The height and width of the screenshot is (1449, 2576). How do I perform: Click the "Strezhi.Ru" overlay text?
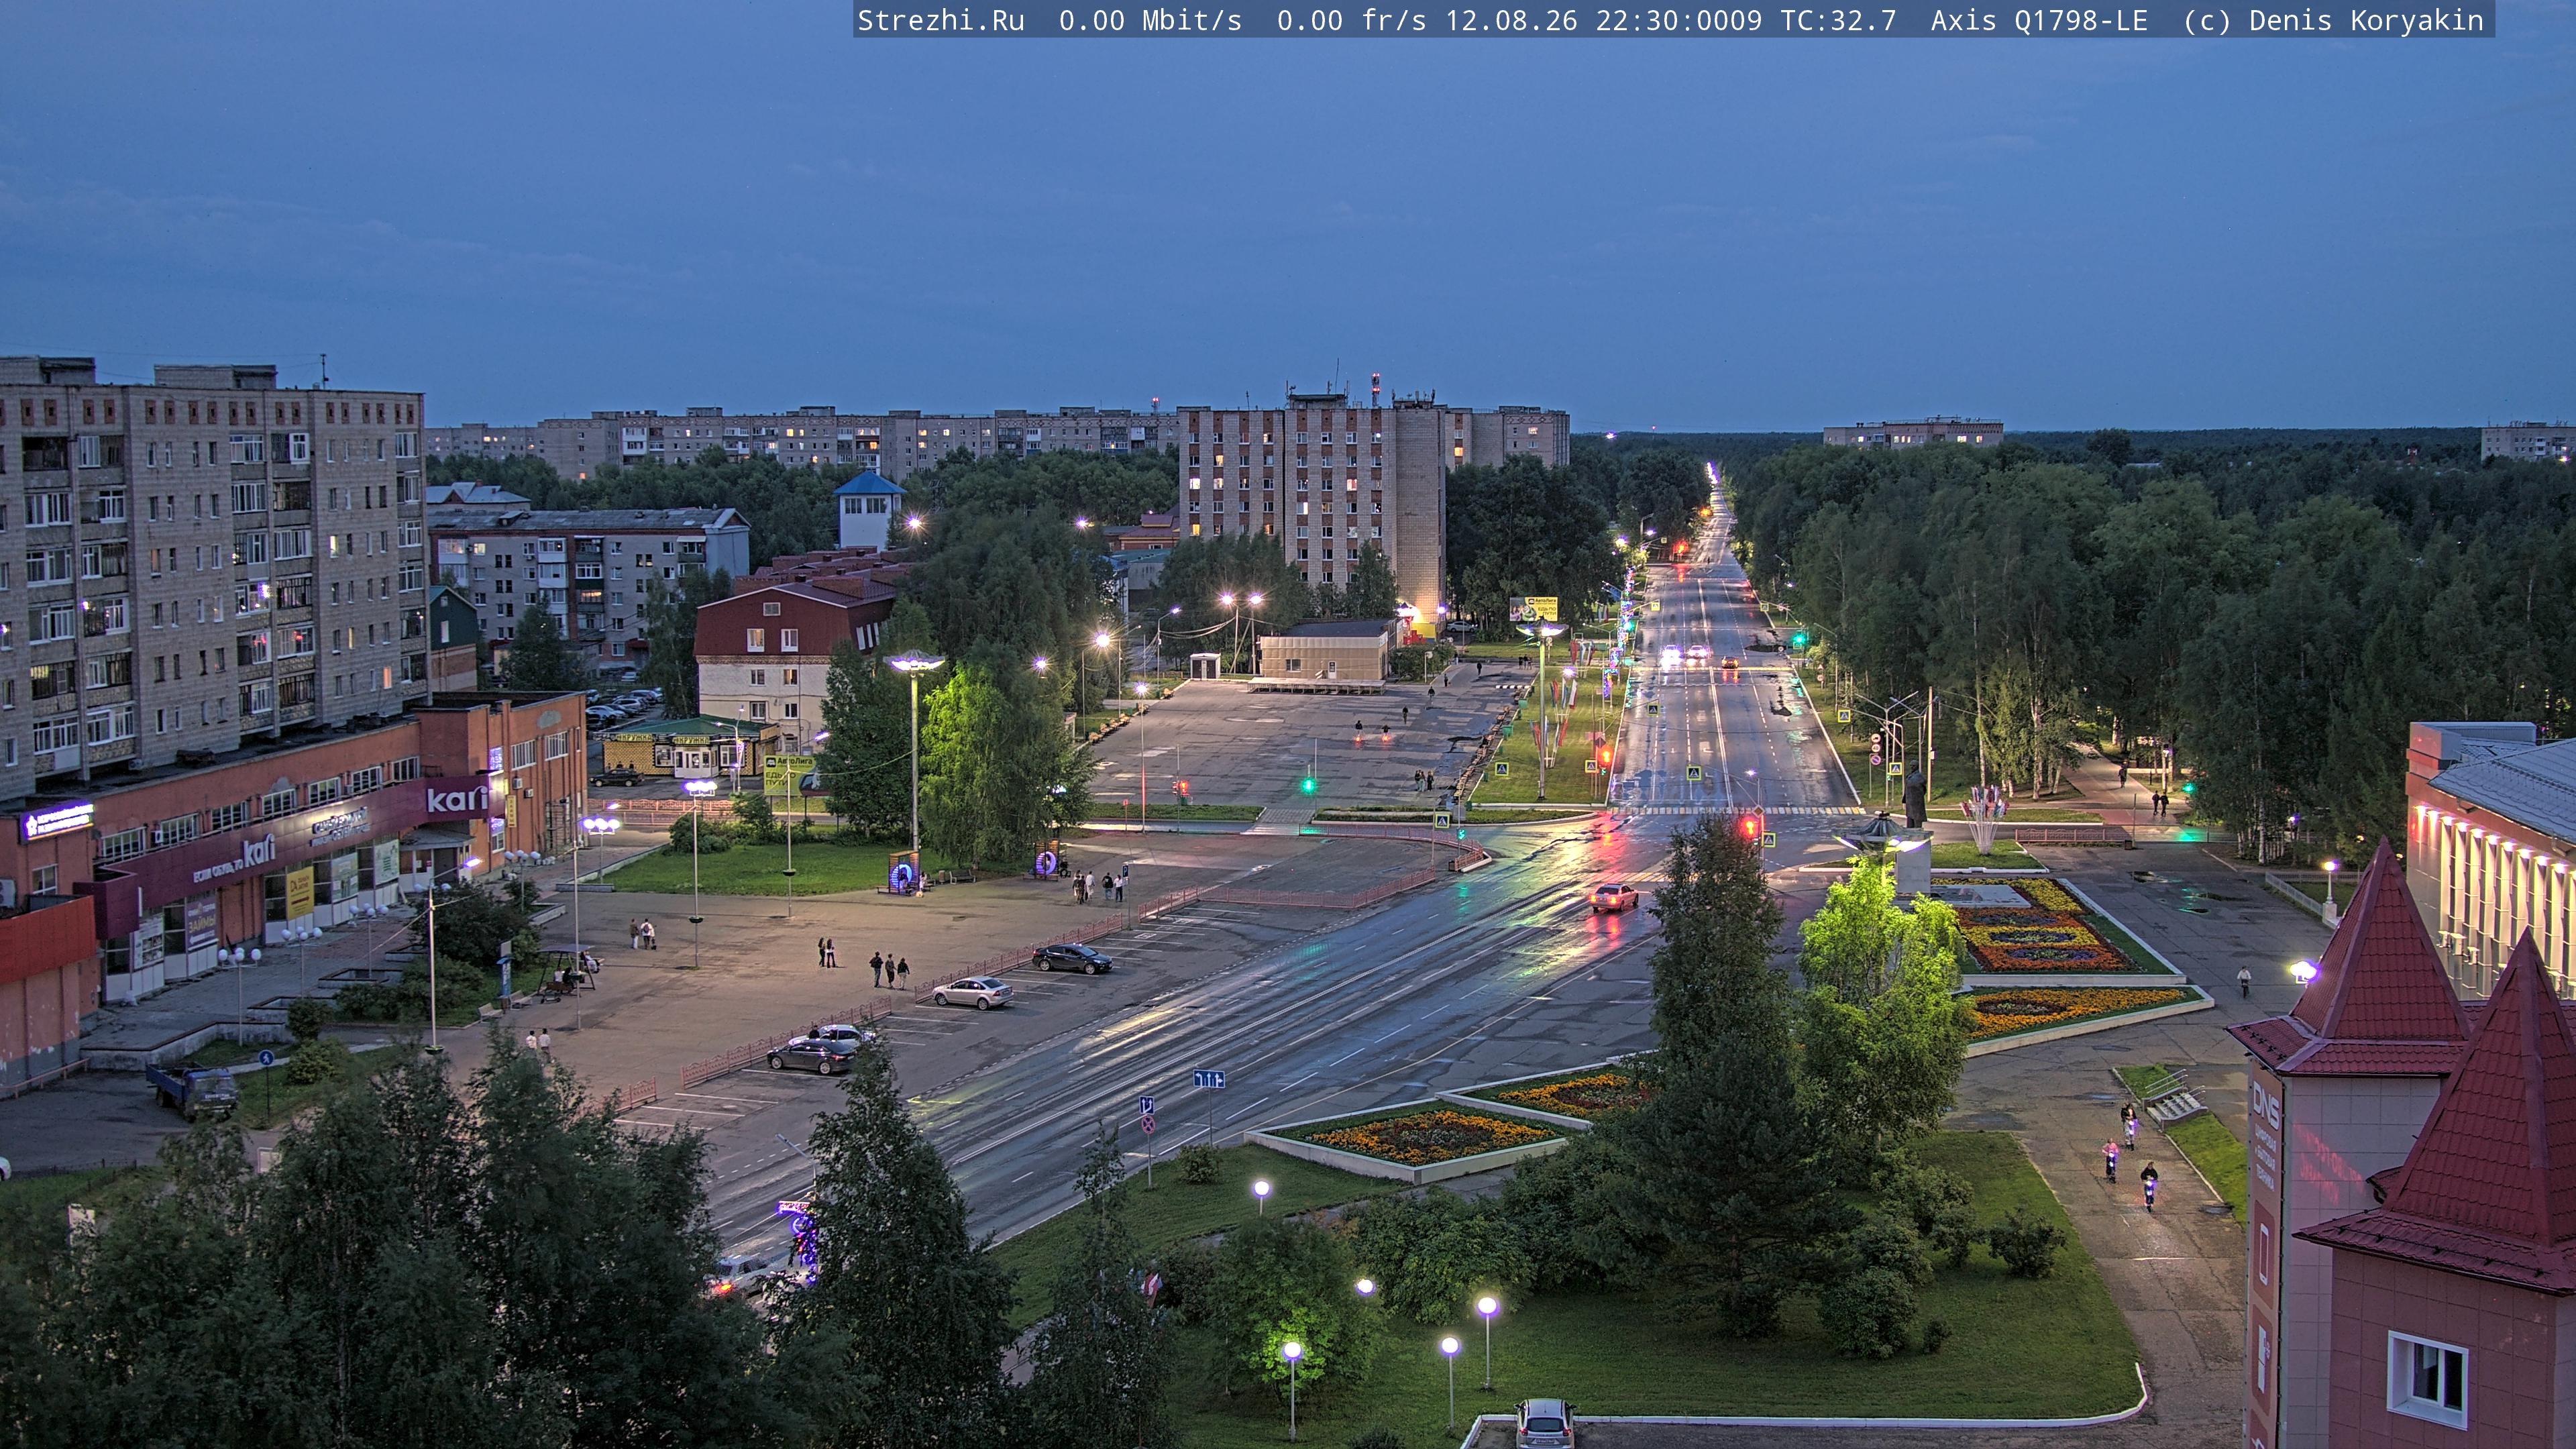pyautogui.click(x=941, y=20)
